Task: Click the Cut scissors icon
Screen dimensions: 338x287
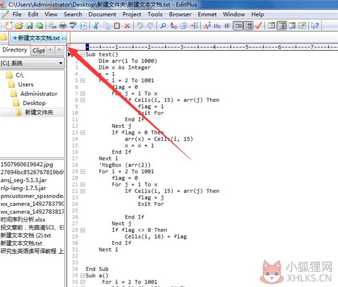Action: 96,26
